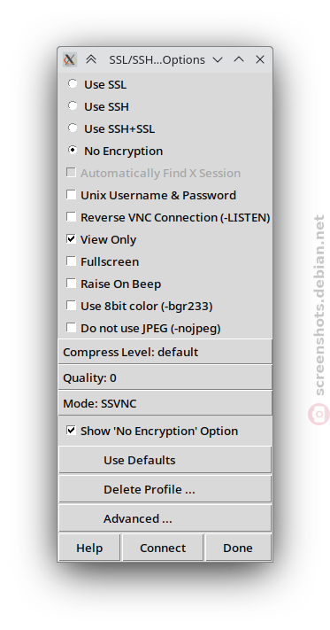This screenshot has width=330, height=630.
Task: Maximize window with the up-caret icon
Action: (239, 59)
